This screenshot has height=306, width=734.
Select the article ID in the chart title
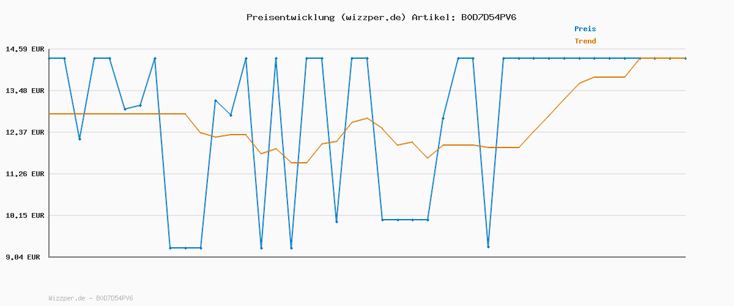[x=489, y=17]
